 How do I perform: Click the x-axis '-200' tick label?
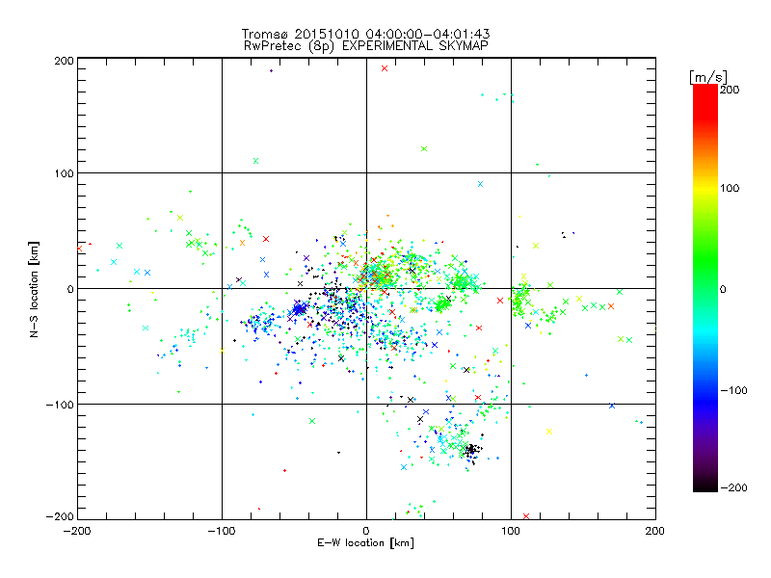(77, 531)
